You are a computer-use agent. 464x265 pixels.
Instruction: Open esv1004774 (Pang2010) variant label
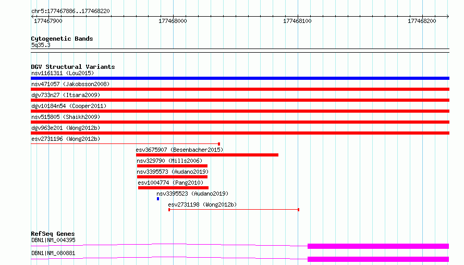pos(170,183)
